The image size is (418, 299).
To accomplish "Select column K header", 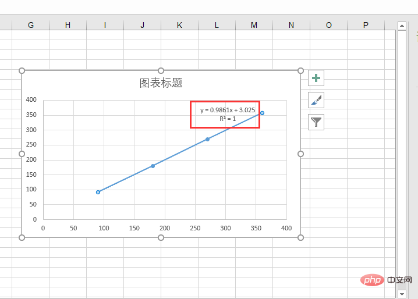I will coord(180,26).
